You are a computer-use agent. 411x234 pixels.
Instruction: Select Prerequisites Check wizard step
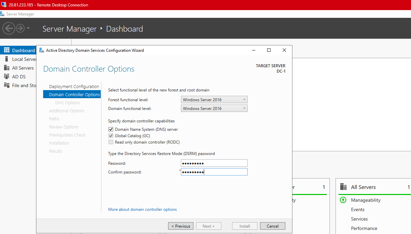click(67, 135)
